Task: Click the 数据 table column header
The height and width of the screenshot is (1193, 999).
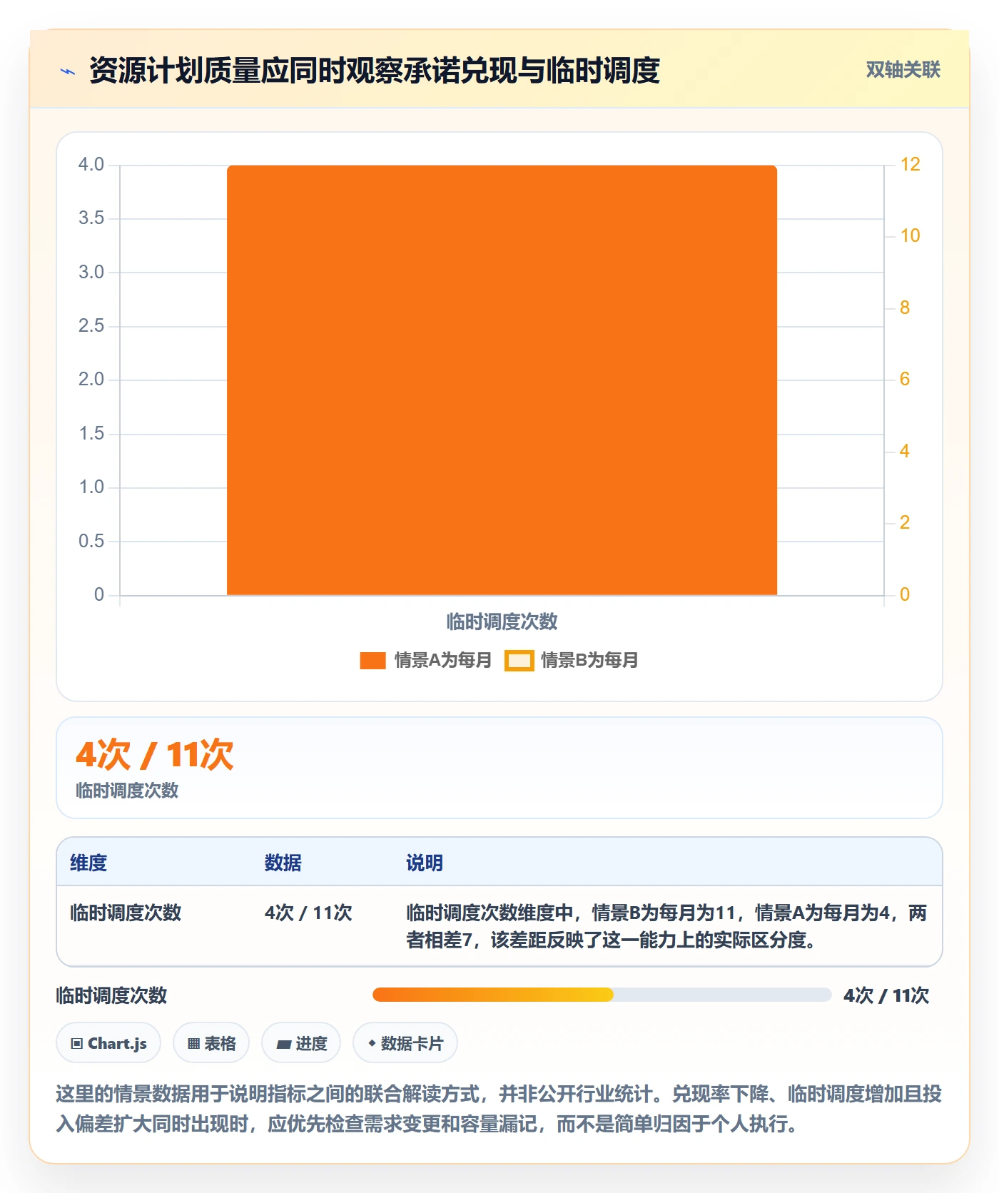Action: click(x=283, y=863)
